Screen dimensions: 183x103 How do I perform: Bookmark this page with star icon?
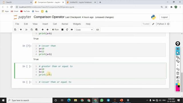click(166, 7)
